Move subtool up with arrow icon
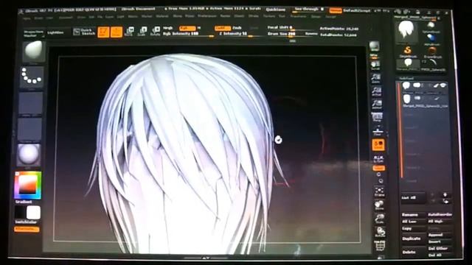Screen dimensions: 472x265 tap(445, 194)
